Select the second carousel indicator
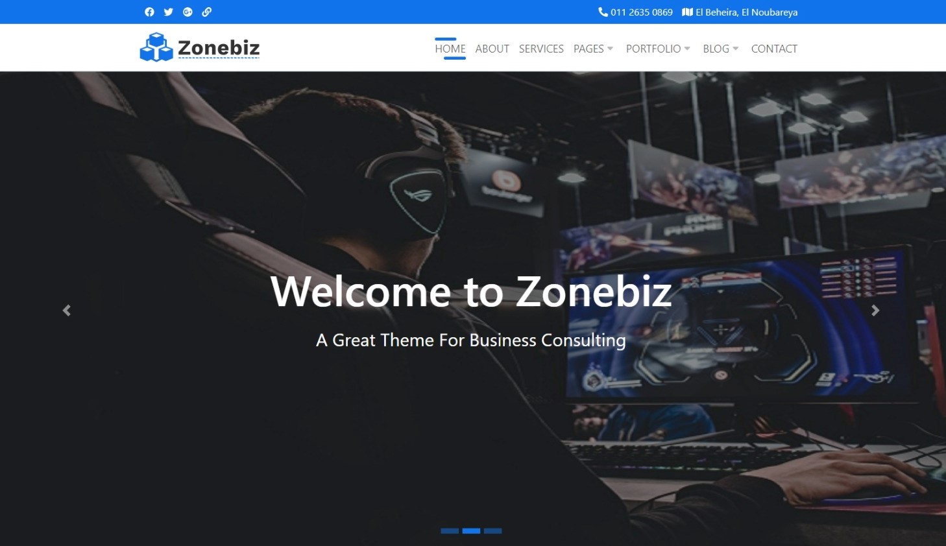This screenshot has width=946, height=546. [471, 531]
